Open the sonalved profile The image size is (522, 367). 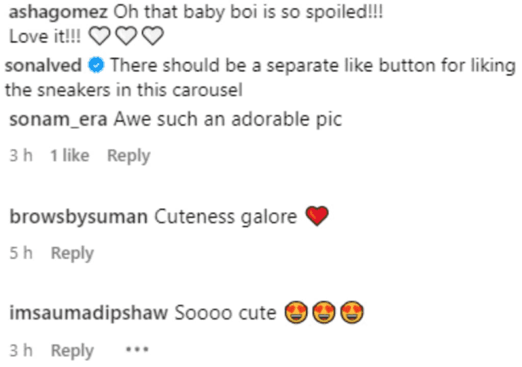[x=42, y=66]
